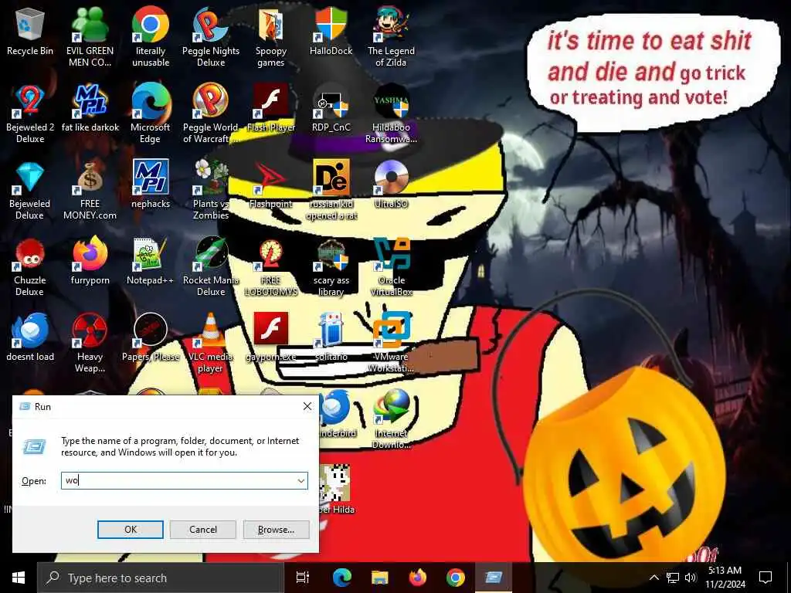Screen dimensions: 791x593
Task: Launch UltraISO from the desktop
Action: coord(391,185)
